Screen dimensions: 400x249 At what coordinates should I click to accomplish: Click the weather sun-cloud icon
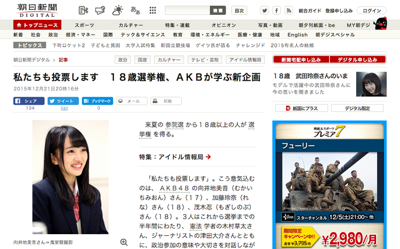tap(117, 10)
